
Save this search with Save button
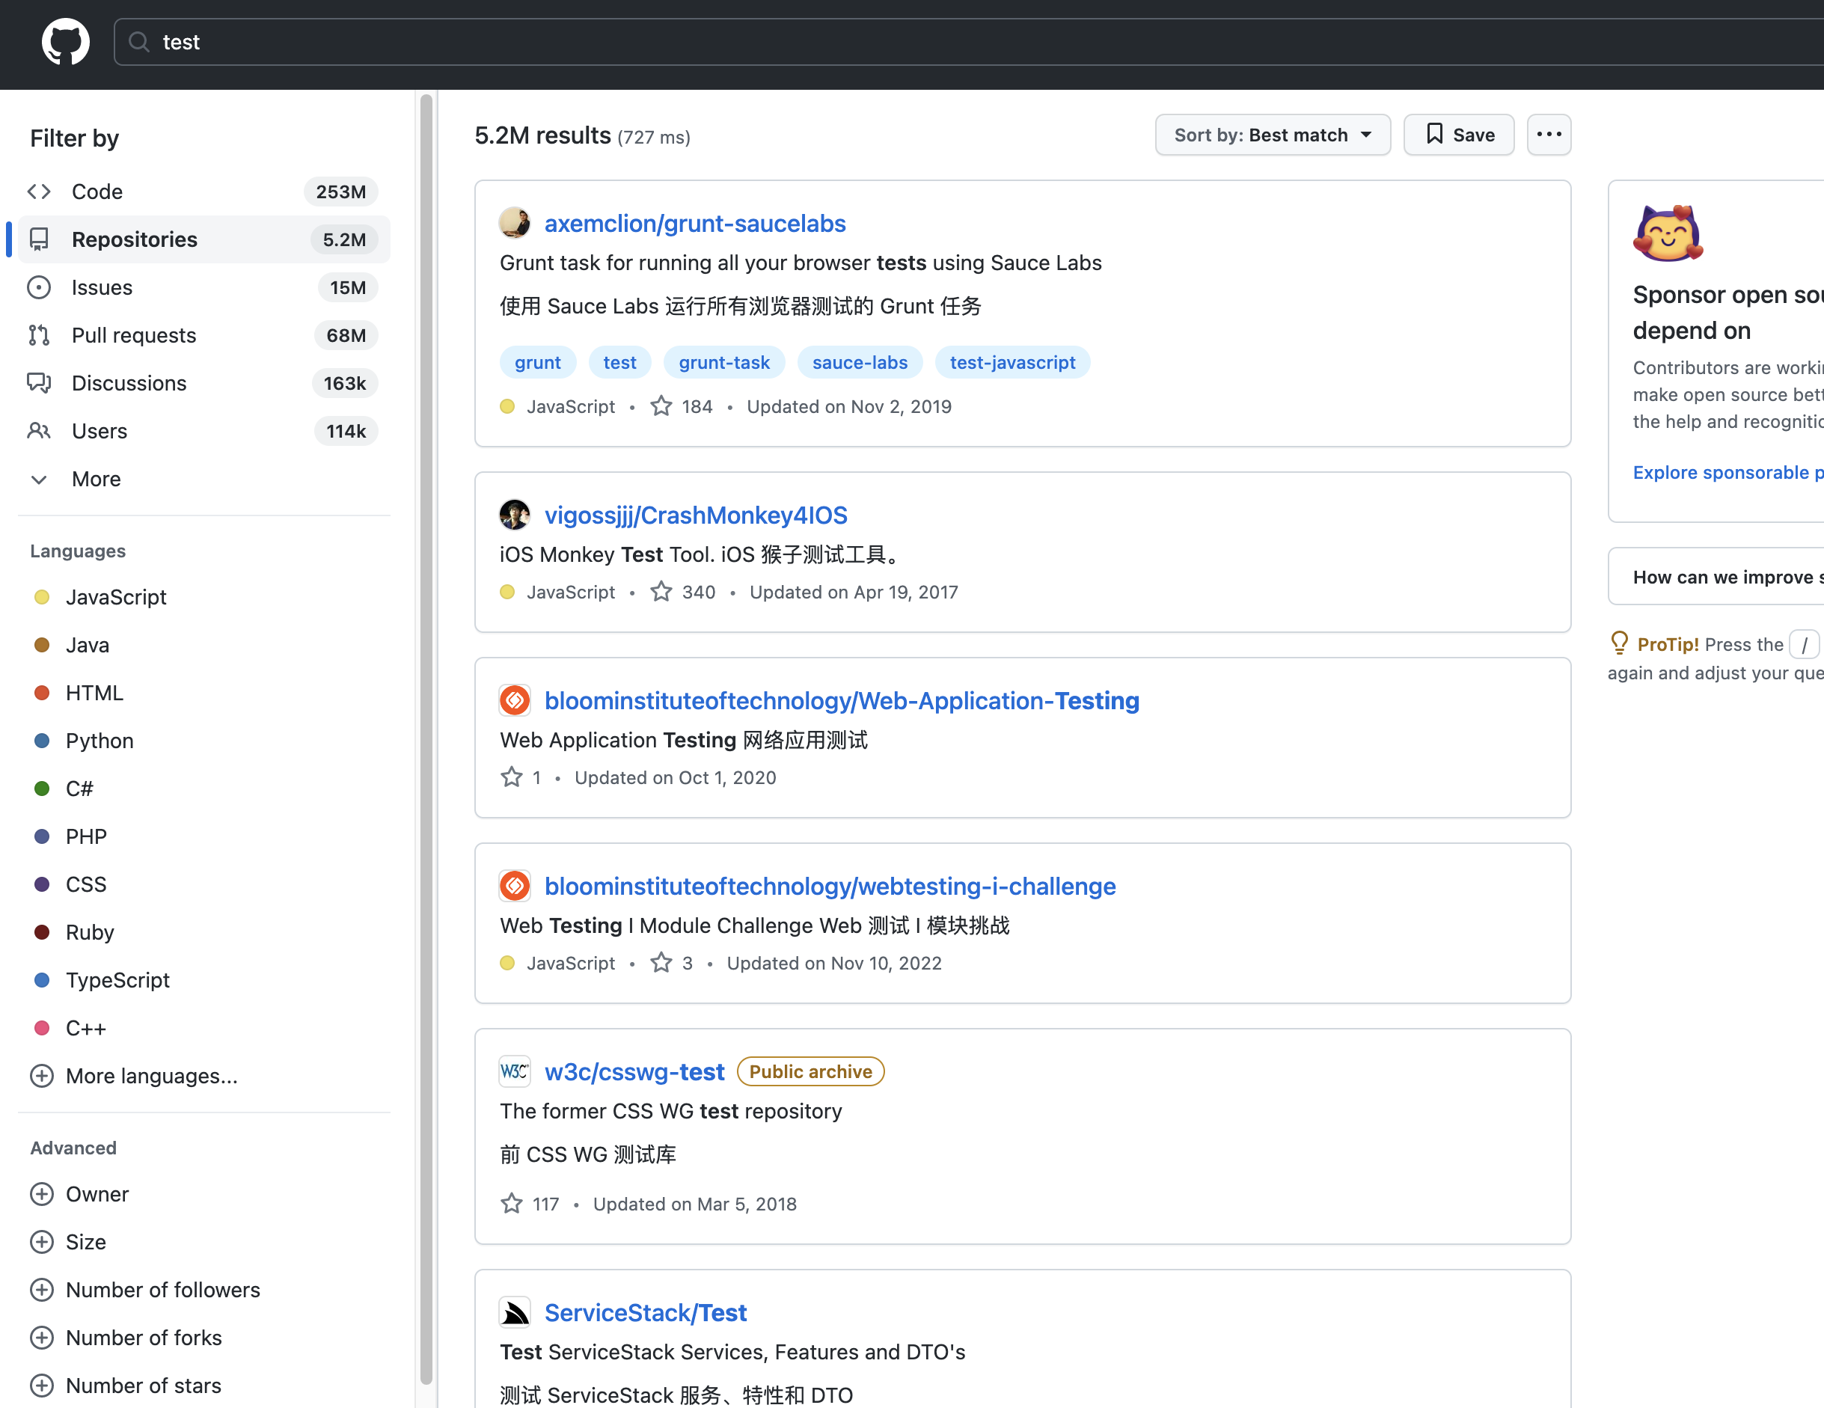coord(1458,135)
